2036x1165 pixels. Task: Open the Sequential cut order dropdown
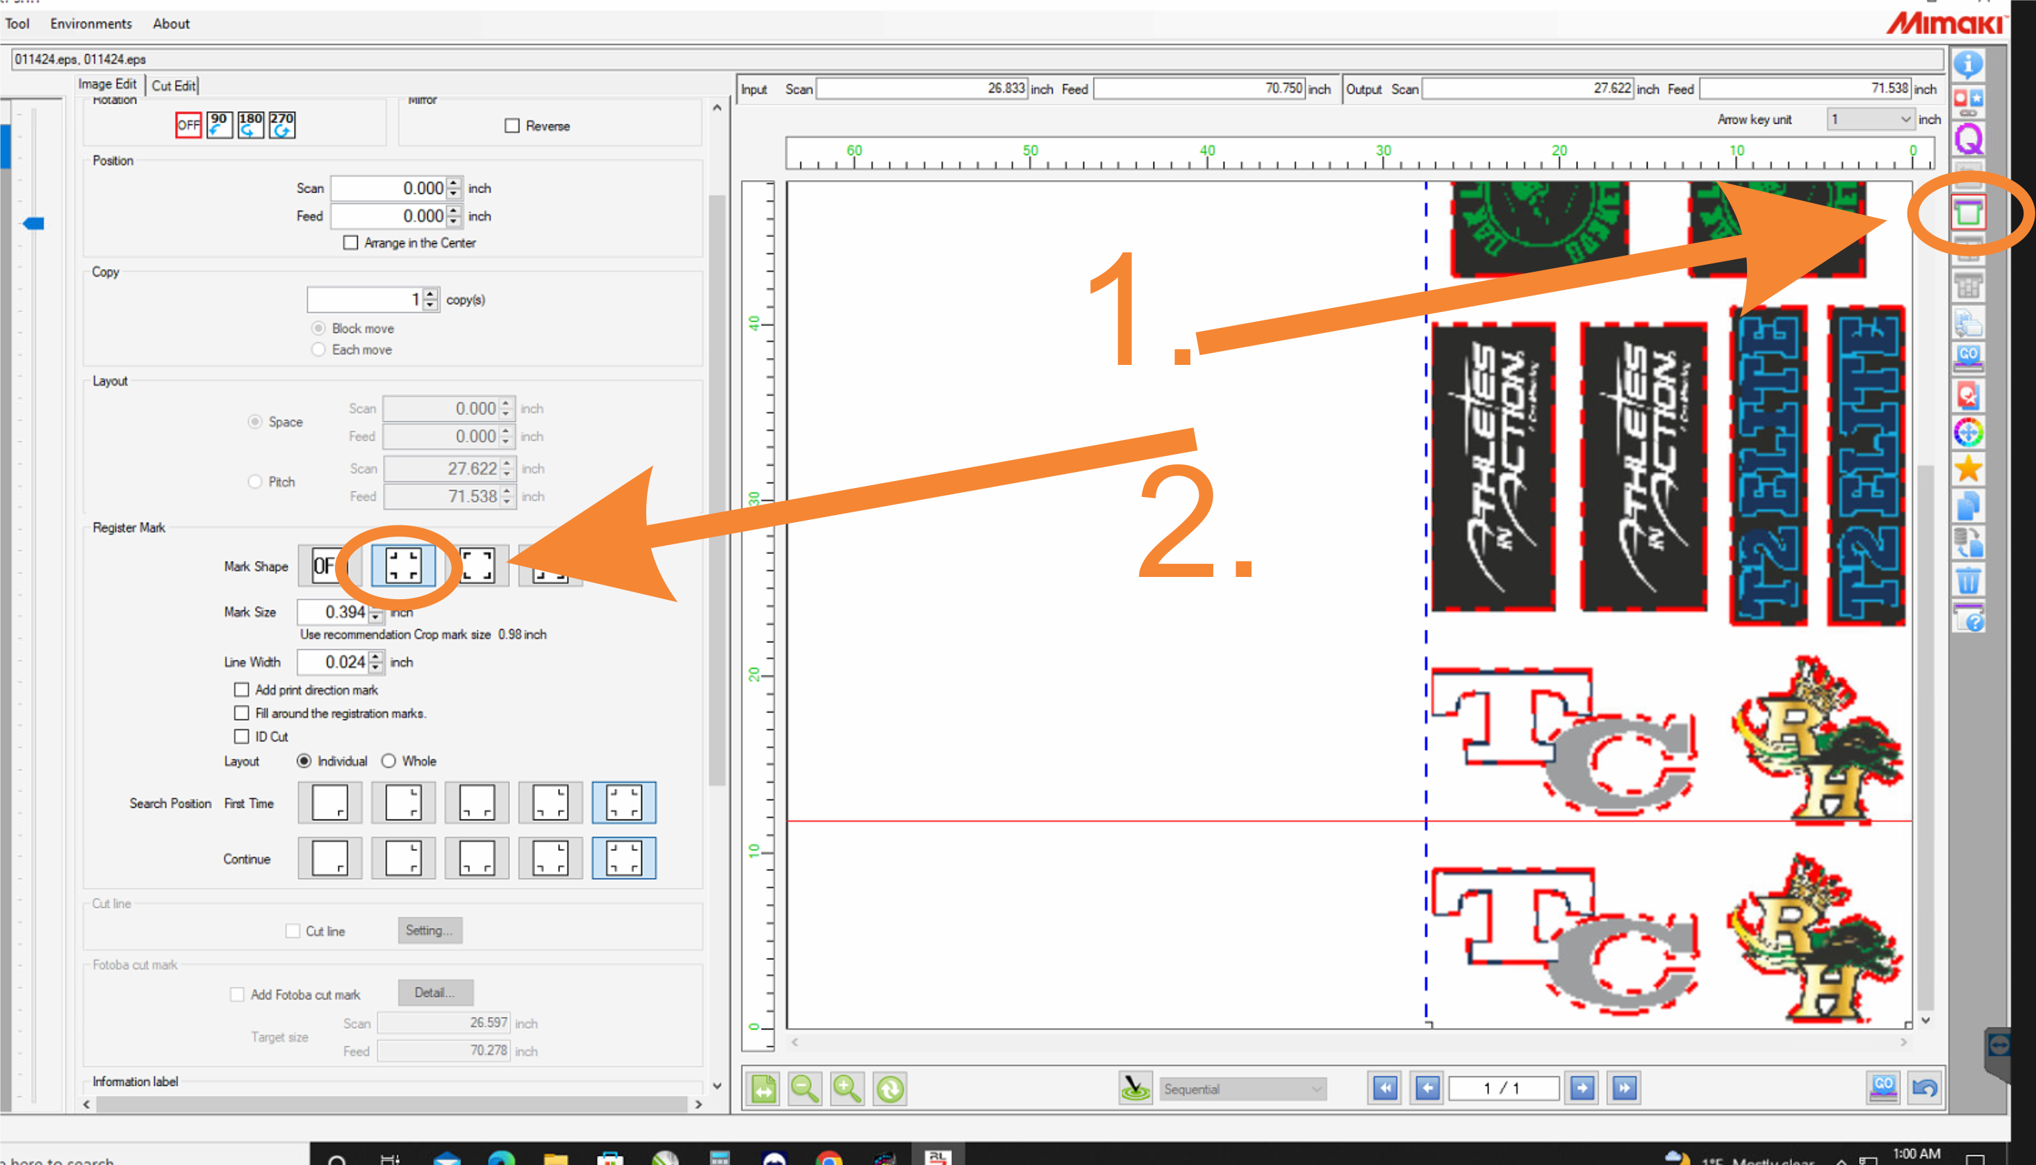coord(1242,1089)
